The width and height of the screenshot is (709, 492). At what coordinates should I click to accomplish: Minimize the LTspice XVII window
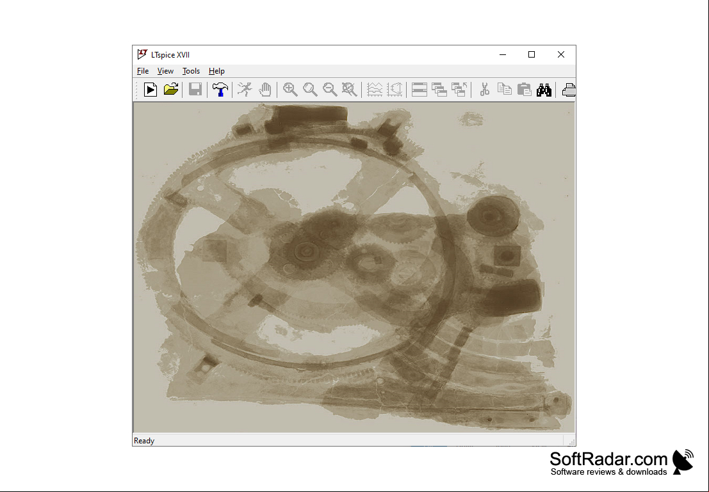pos(503,54)
